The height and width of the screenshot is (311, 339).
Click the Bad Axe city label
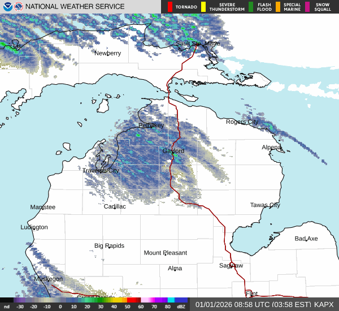306,239
